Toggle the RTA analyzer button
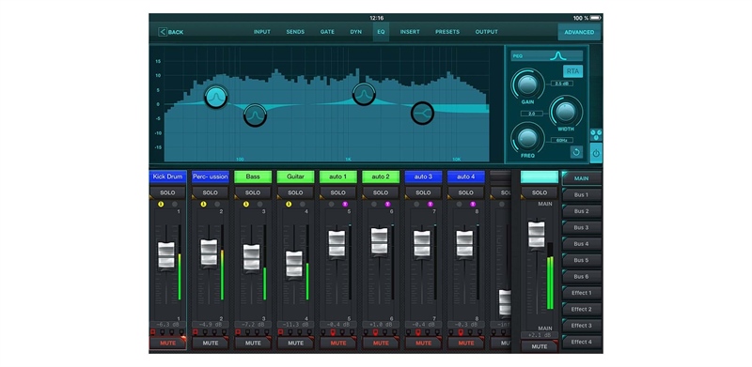This screenshot has width=752, height=367. coord(572,71)
